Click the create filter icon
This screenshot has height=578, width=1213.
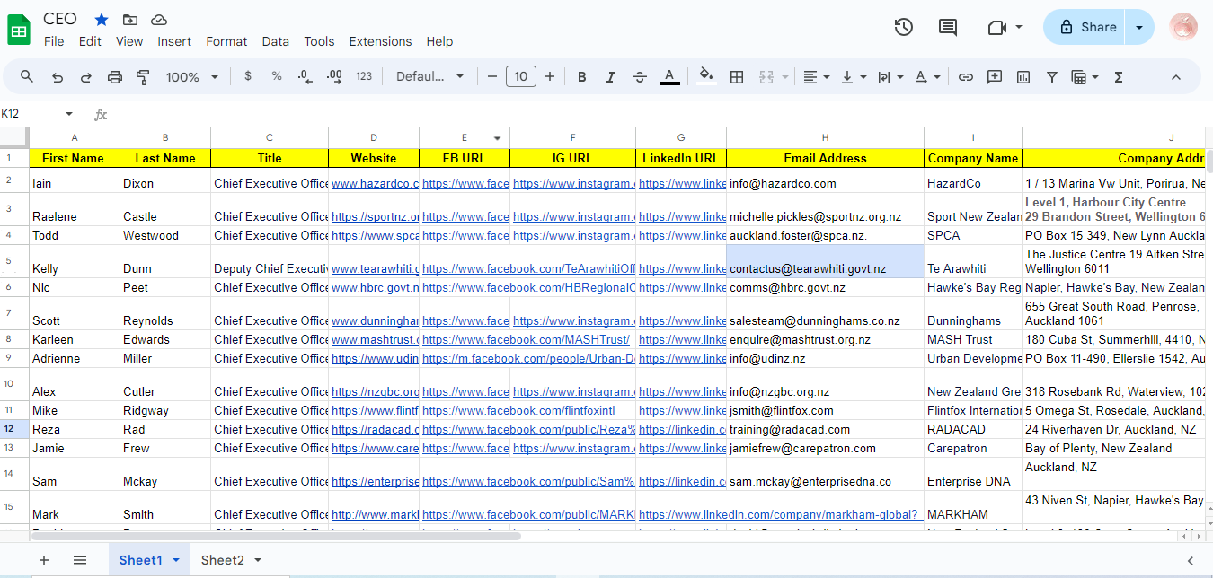[1052, 77]
